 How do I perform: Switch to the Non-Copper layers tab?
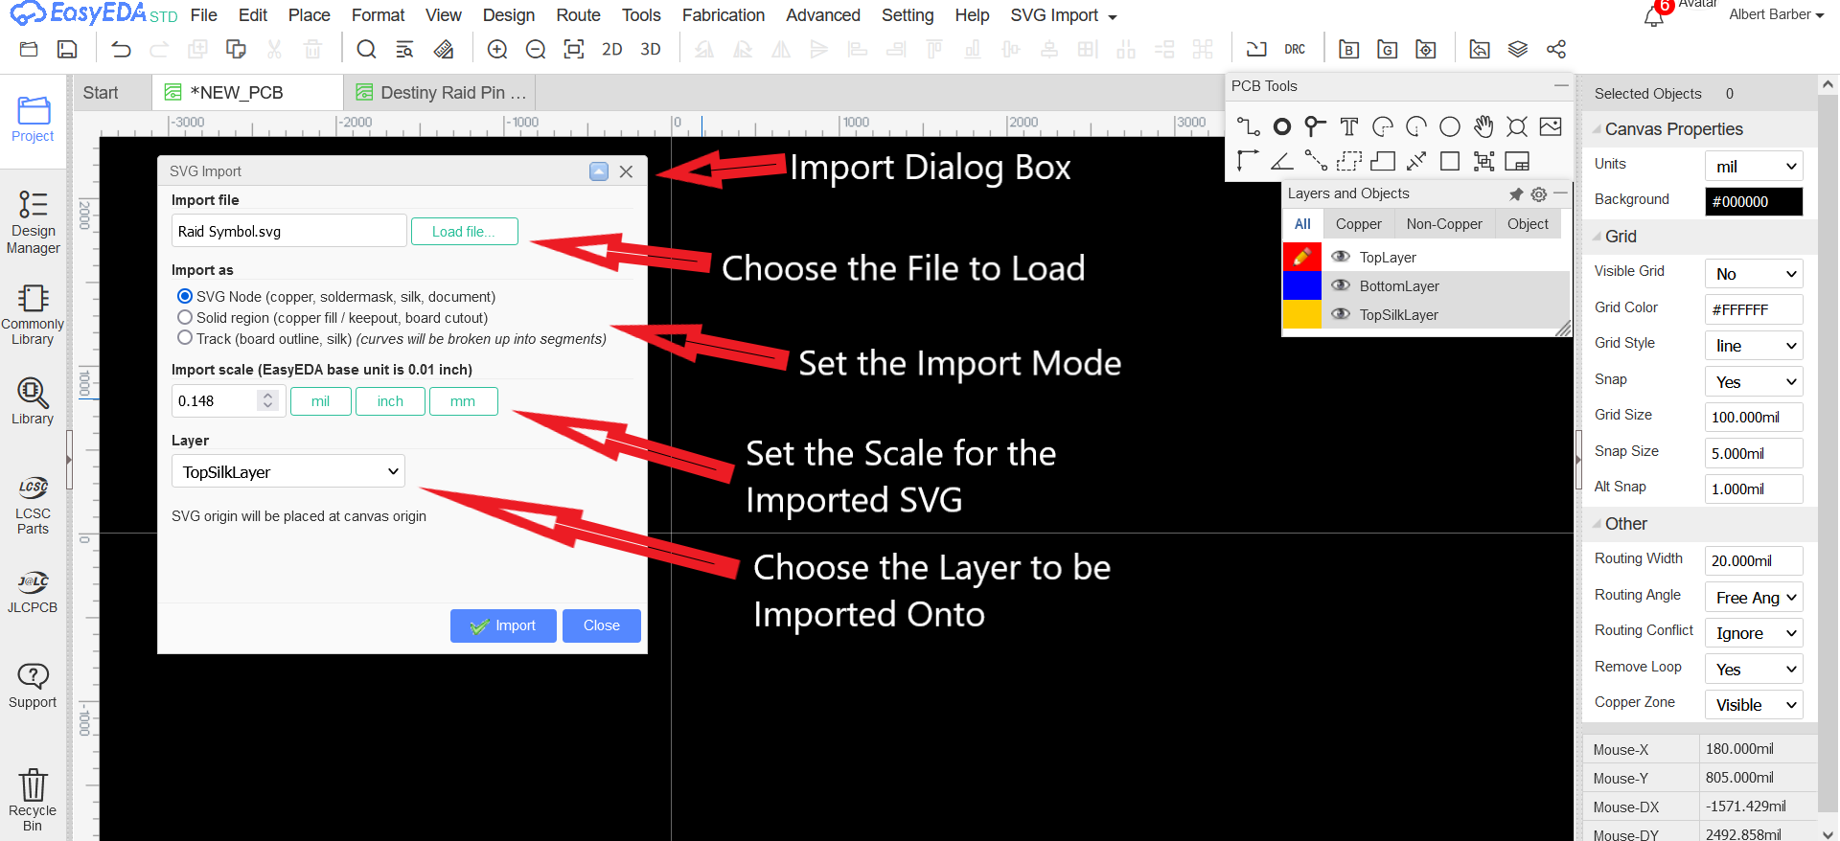point(1444,224)
